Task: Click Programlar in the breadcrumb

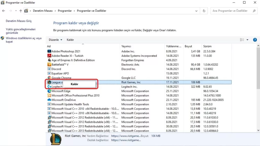Action: point(65,11)
